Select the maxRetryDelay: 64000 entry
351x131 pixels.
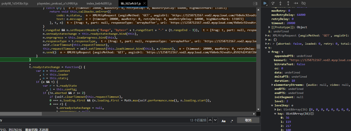(288, 15)
